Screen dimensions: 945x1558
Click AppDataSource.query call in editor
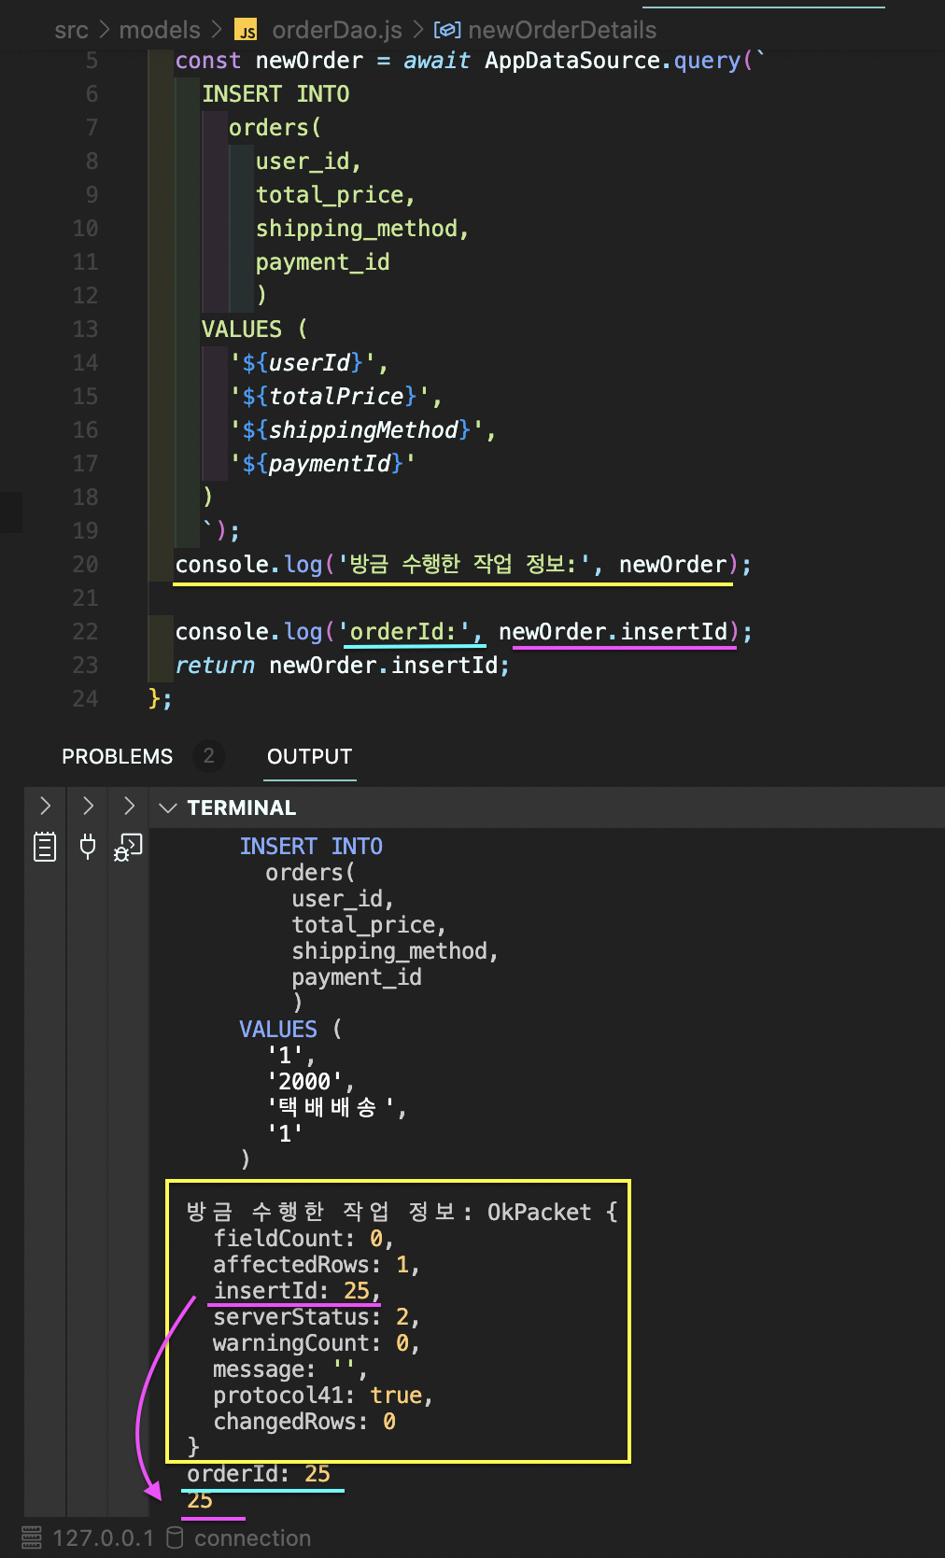point(613,61)
